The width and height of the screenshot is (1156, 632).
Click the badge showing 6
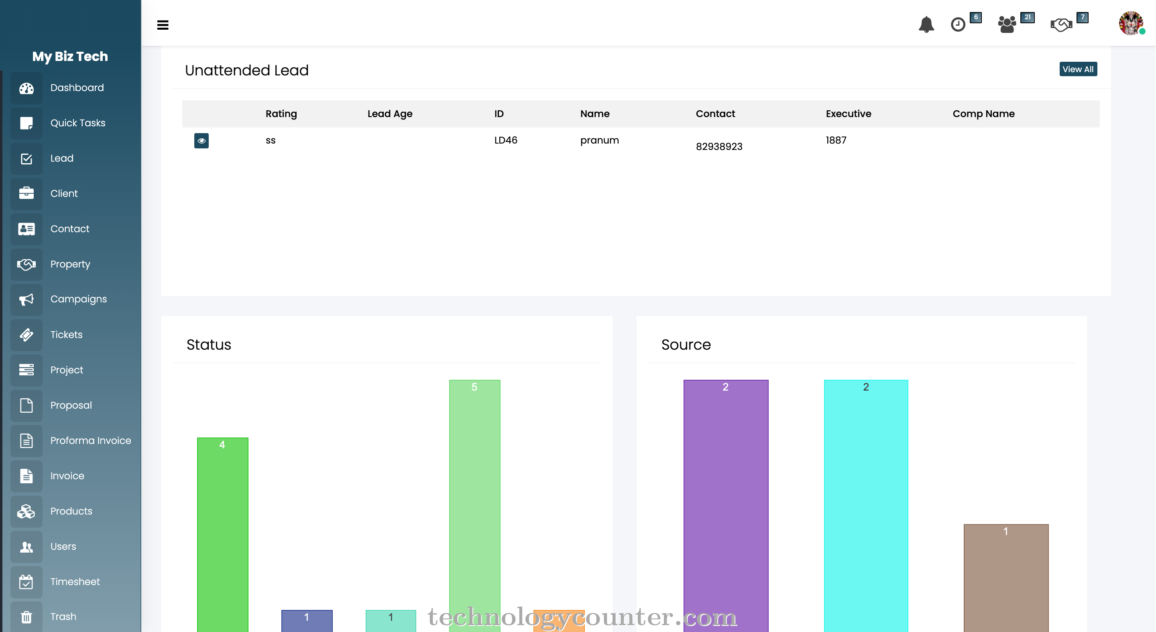point(976,18)
